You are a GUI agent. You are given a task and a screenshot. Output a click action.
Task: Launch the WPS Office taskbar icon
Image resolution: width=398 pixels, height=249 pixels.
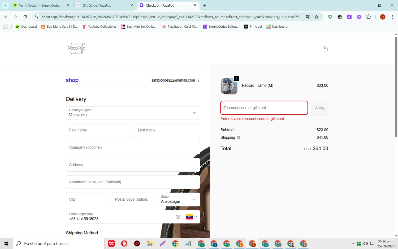click(111, 243)
